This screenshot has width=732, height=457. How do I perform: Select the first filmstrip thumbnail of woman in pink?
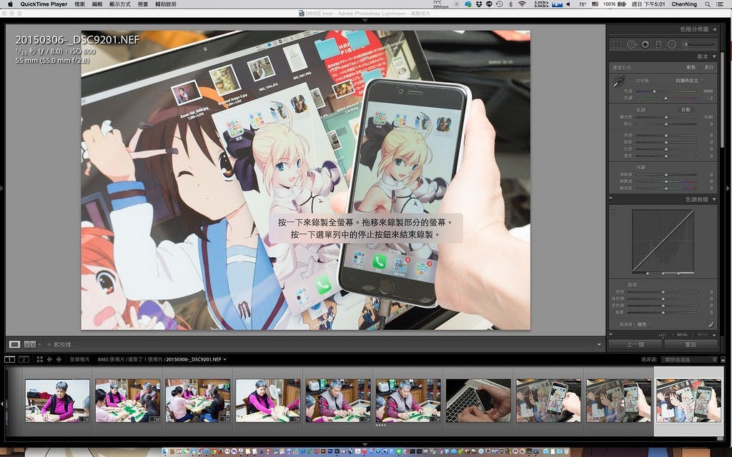pos(57,401)
